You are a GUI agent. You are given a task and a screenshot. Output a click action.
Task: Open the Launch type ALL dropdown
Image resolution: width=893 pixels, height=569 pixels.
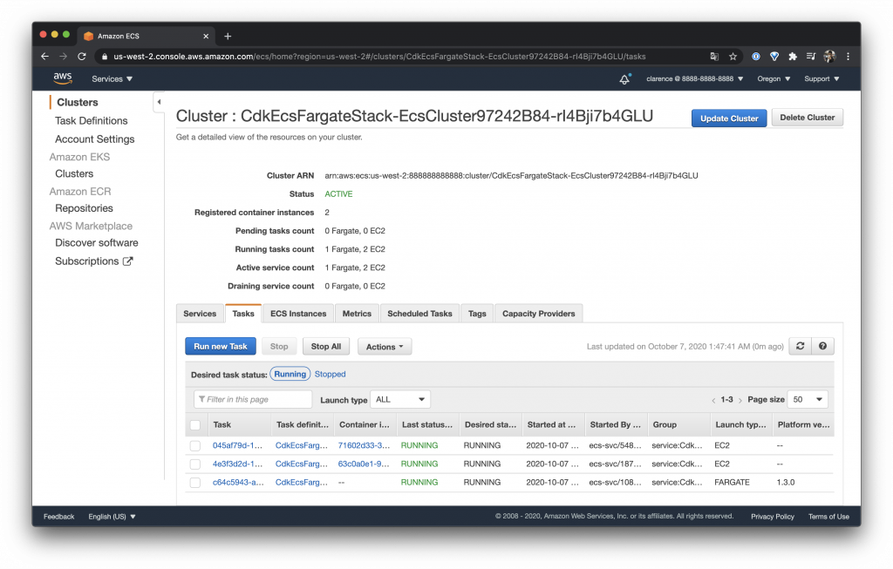(399, 399)
